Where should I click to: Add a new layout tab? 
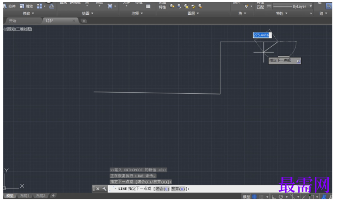pyautogui.click(x=53, y=196)
